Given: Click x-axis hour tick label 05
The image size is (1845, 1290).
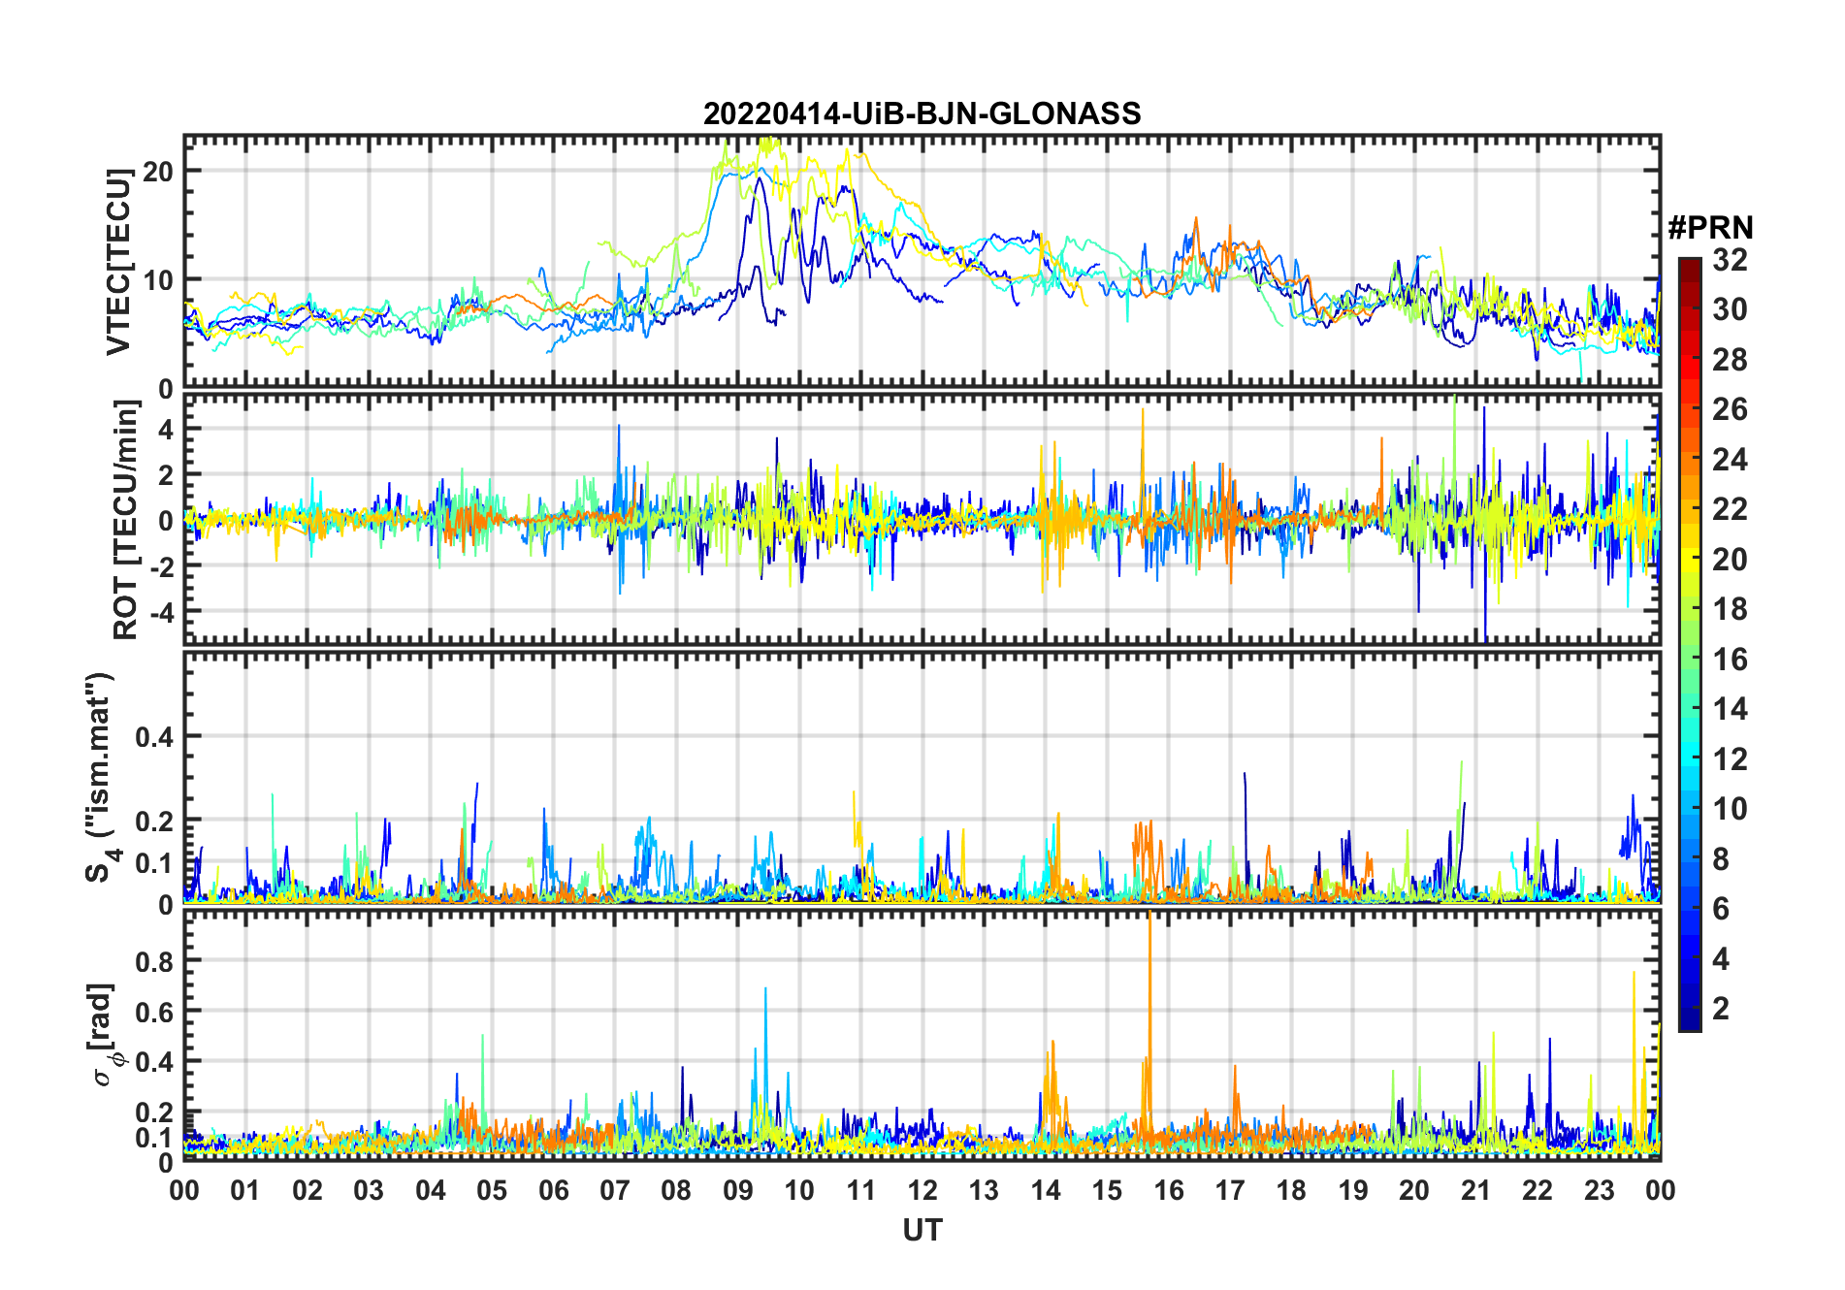Looking at the screenshot, I should click(x=492, y=1190).
